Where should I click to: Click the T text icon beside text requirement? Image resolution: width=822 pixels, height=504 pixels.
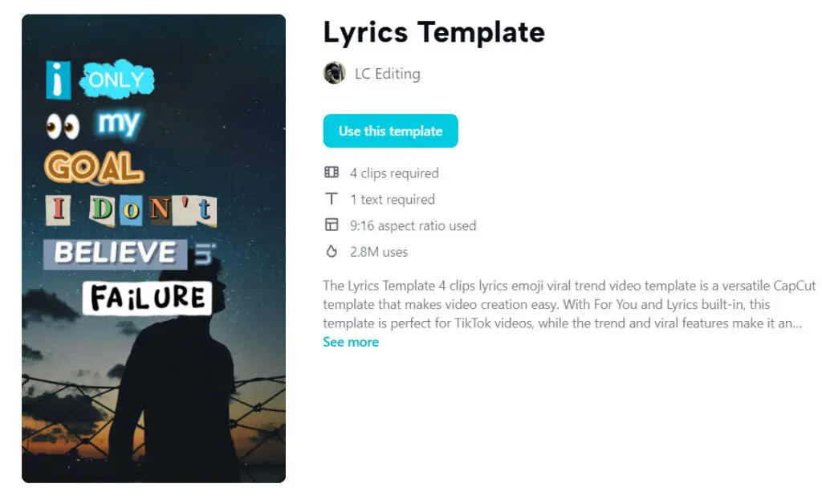(332, 199)
